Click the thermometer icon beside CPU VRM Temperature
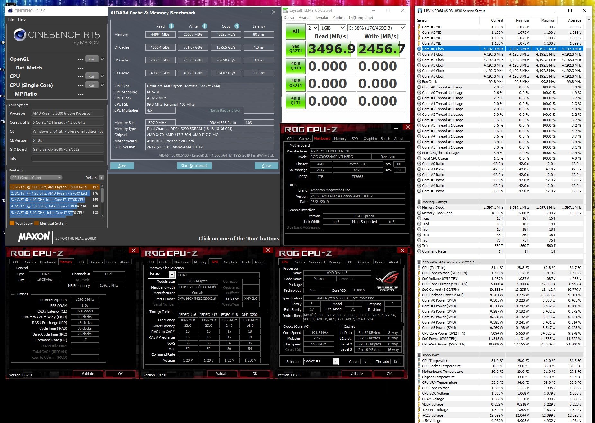This screenshot has height=423, width=595. click(419, 382)
